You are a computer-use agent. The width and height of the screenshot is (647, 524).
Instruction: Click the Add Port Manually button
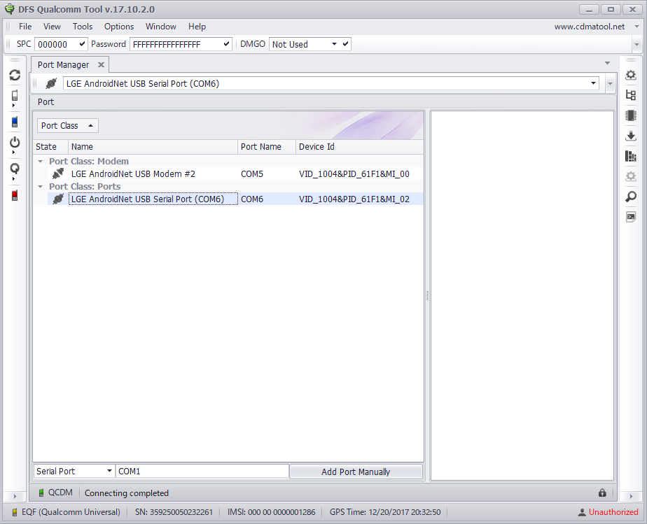pos(356,472)
